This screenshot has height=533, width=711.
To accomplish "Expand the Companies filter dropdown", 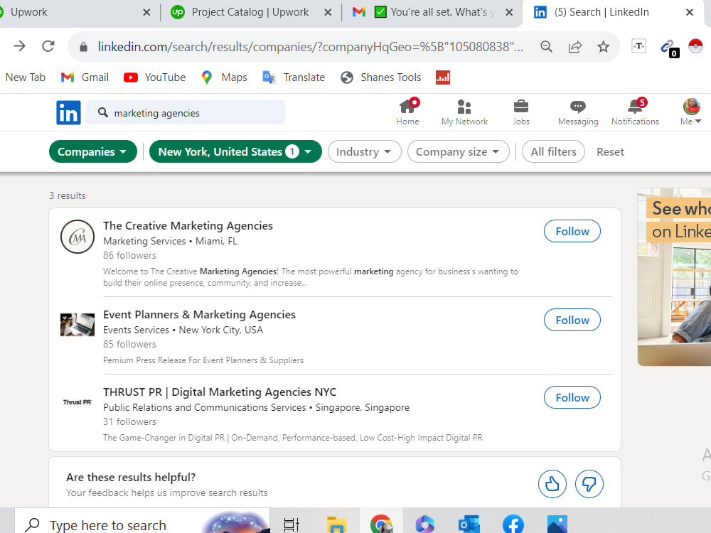I will (x=93, y=151).
